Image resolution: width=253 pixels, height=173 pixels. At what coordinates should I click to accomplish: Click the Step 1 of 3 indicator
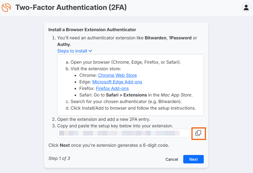59,158
